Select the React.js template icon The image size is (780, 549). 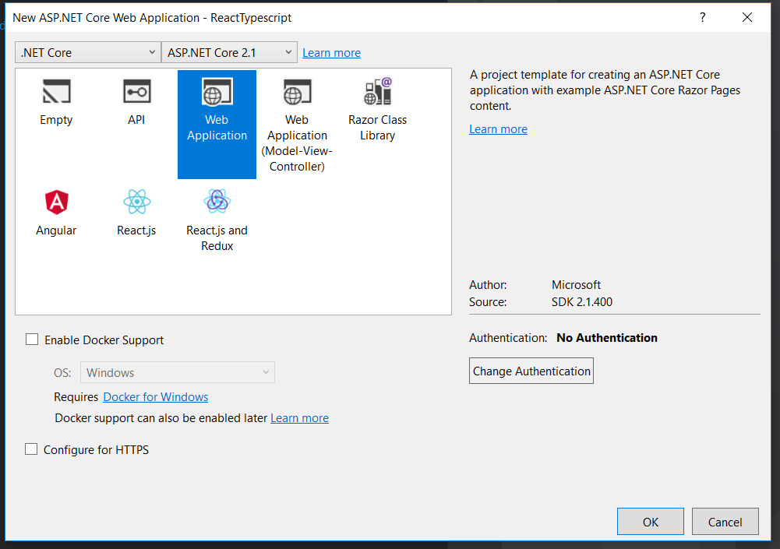(137, 202)
